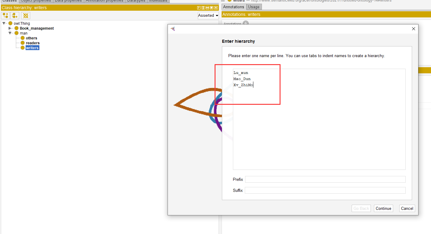
Task: Expand the Book_management tree node
Action: [10, 28]
